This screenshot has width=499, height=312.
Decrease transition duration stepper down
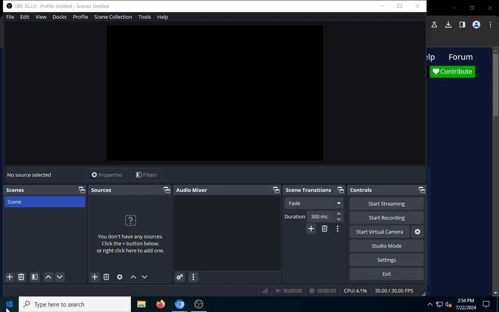click(339, 219)
